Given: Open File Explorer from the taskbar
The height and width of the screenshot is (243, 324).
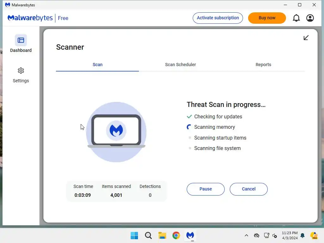Looking at the screenshot, I should [162, 235].
